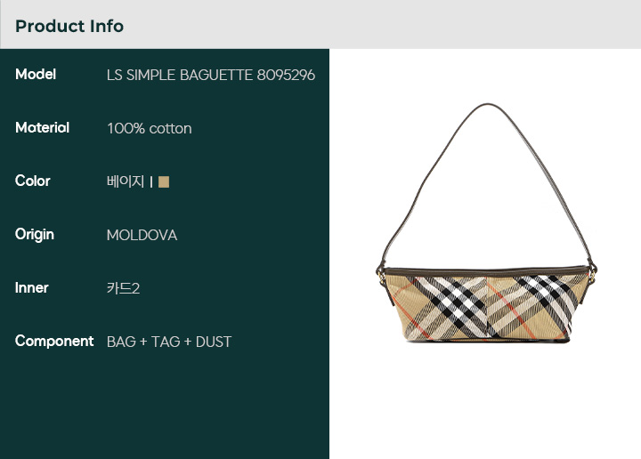Select the Model label
This screenshot has width=641, height=459.
(x=36, y=75)
